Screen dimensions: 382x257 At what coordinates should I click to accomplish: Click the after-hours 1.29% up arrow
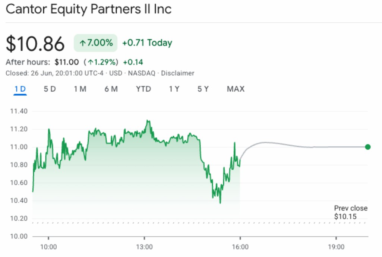91,62
